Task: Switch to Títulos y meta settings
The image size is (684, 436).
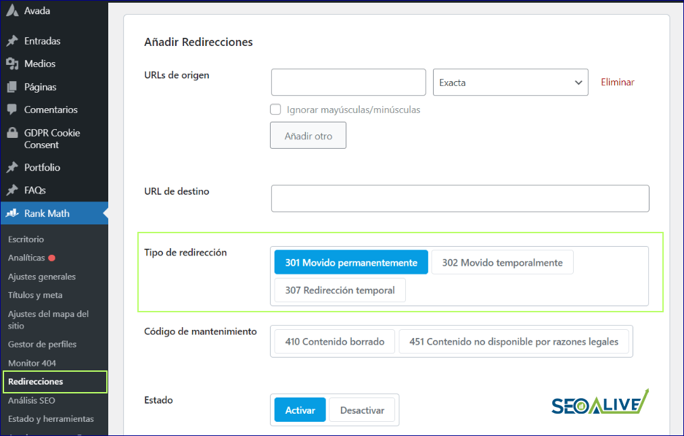Action: click(x=32, y=295)
